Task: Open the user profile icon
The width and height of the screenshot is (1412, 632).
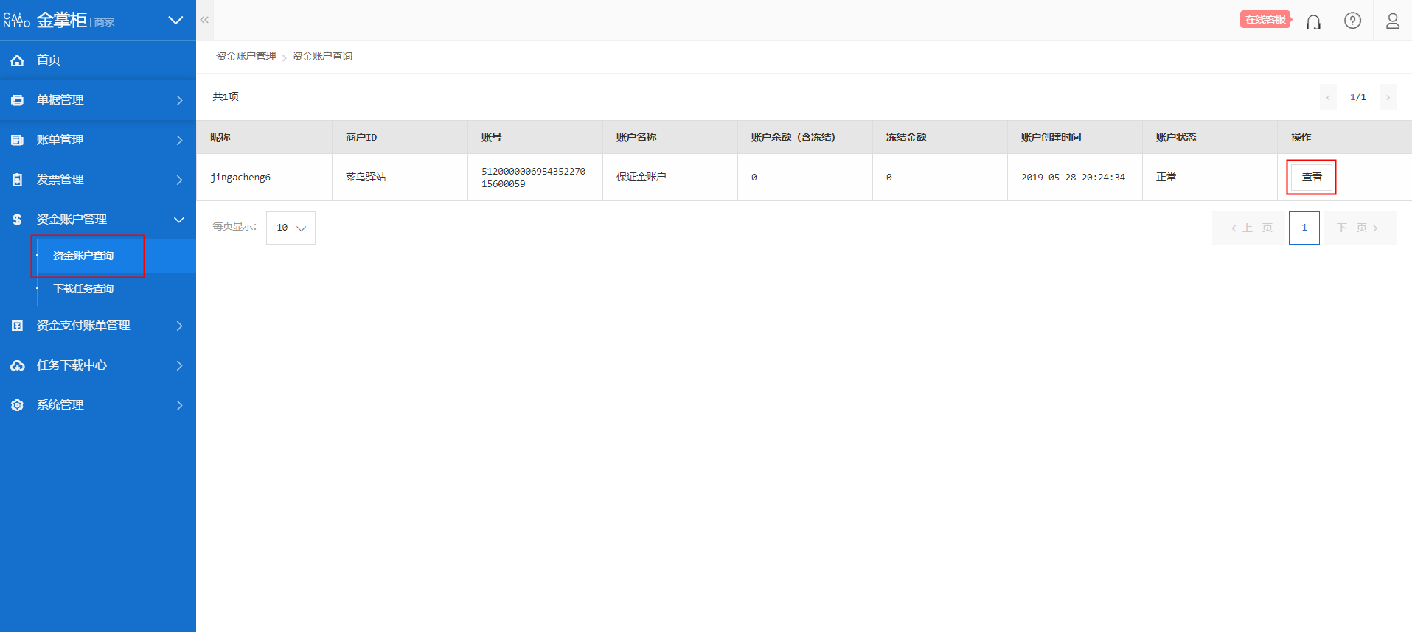Action: click(1392, 21)
